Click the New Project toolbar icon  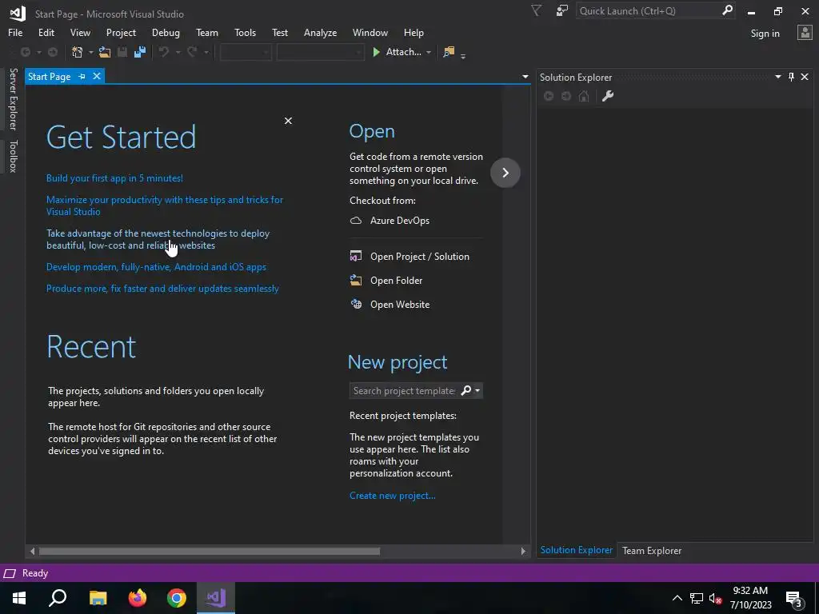(78, 52)
